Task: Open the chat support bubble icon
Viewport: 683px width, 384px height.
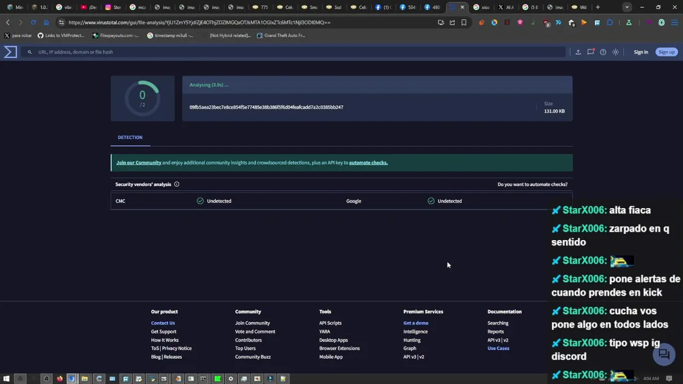Action: 664,355
